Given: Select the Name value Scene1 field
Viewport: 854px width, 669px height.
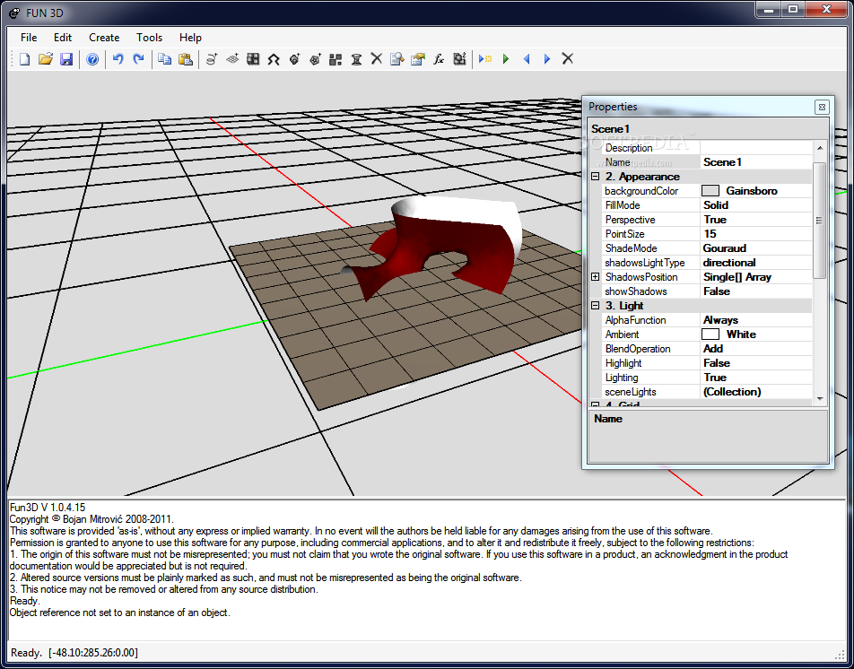Looking at the screenshot, I should (x=756, y=162).
